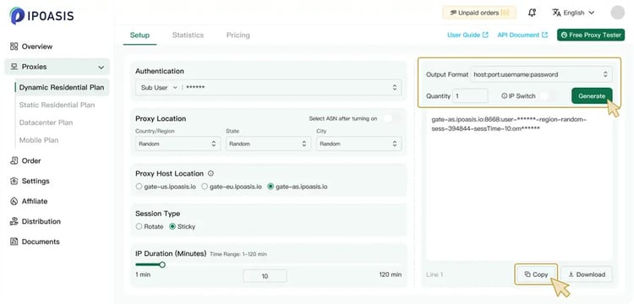This screenshot has height=304, width=634.
Task: Click the Distribution icon in sidebar
Action: 14,221
